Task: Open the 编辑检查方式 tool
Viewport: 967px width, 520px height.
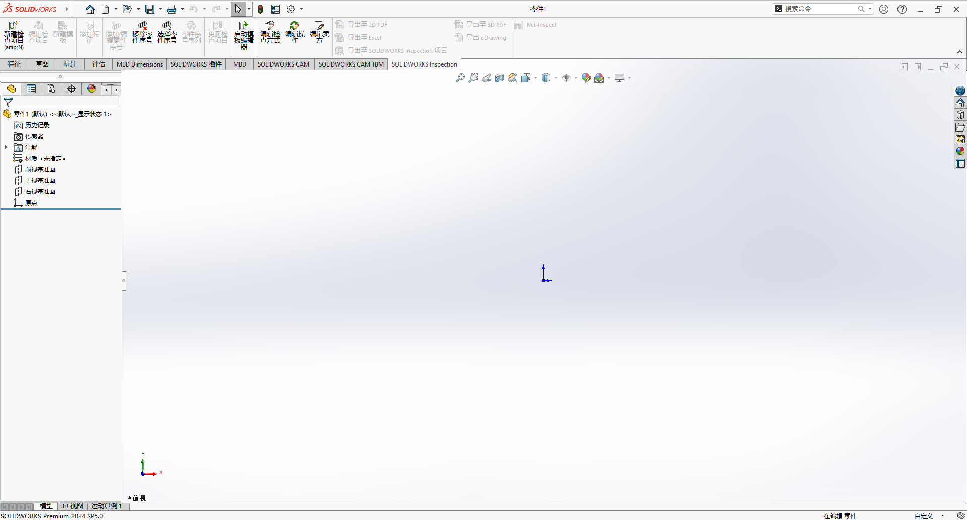Action: pos(269,33)
